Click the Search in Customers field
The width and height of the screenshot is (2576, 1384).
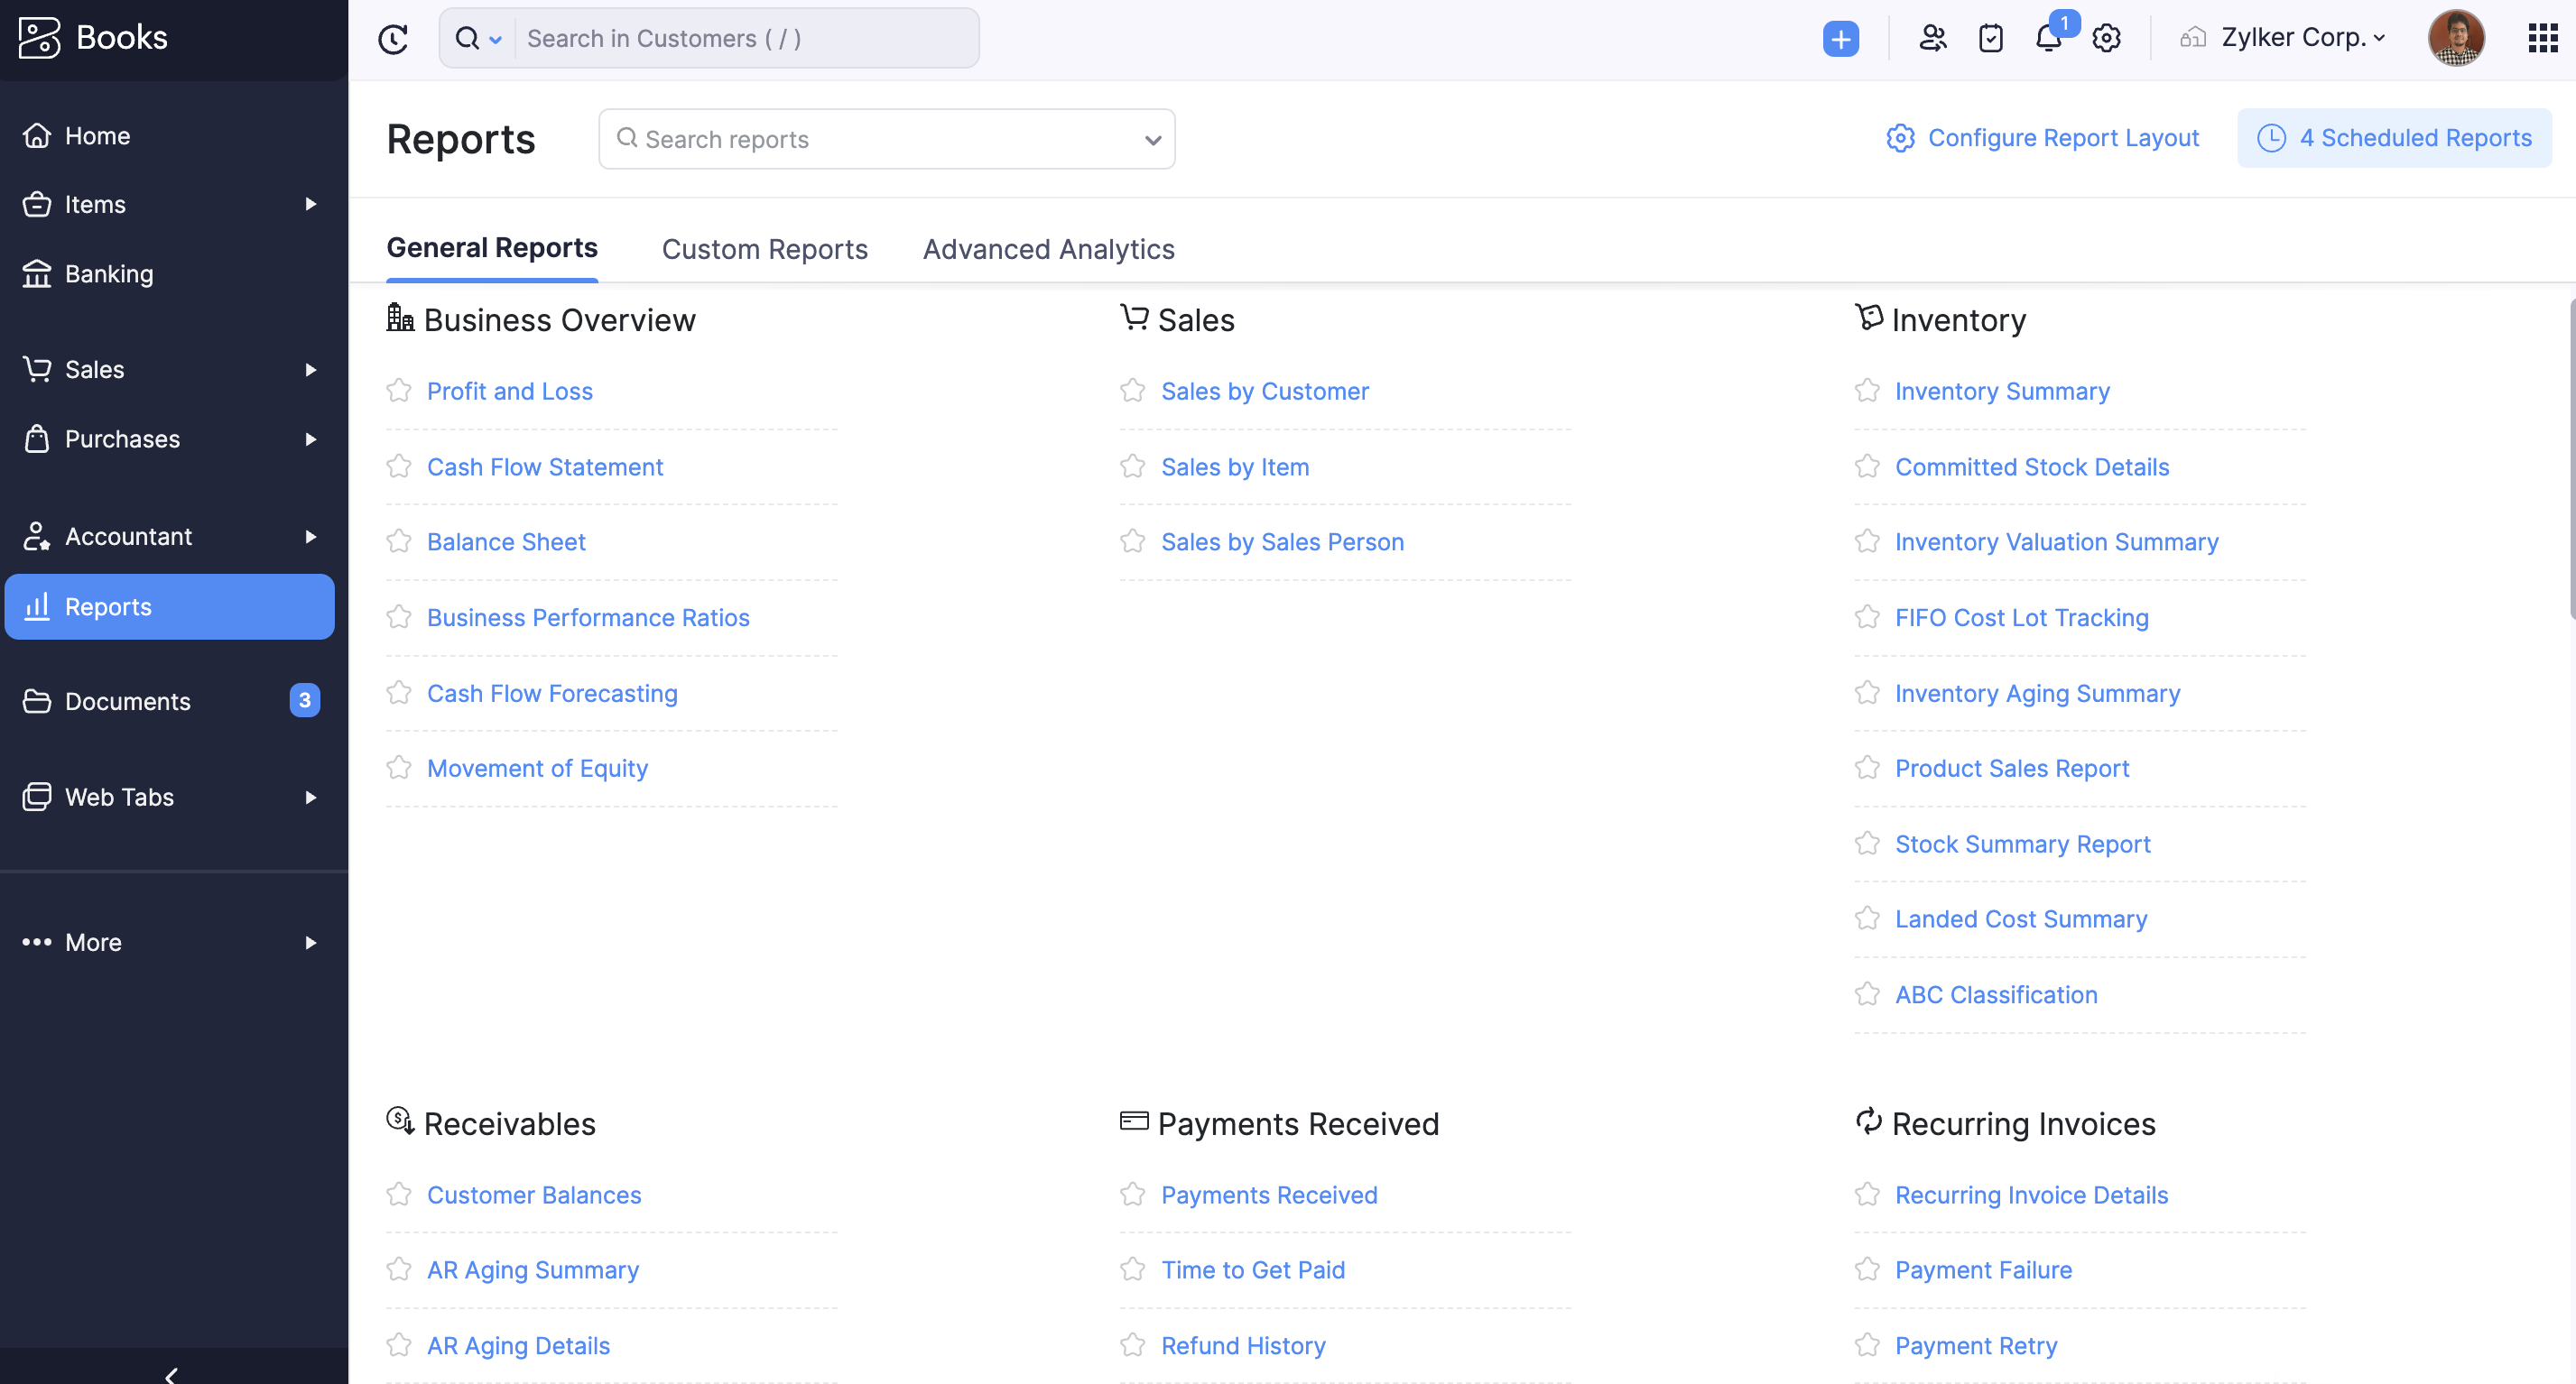click(x=746, y=39)
